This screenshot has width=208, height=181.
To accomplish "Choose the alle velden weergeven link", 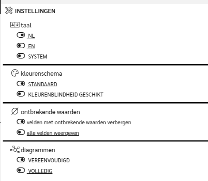I will (53, 133).
